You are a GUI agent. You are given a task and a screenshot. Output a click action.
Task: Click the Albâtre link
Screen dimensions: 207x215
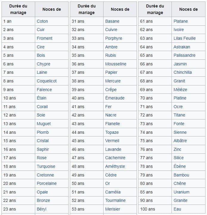[x=180, y=141]
